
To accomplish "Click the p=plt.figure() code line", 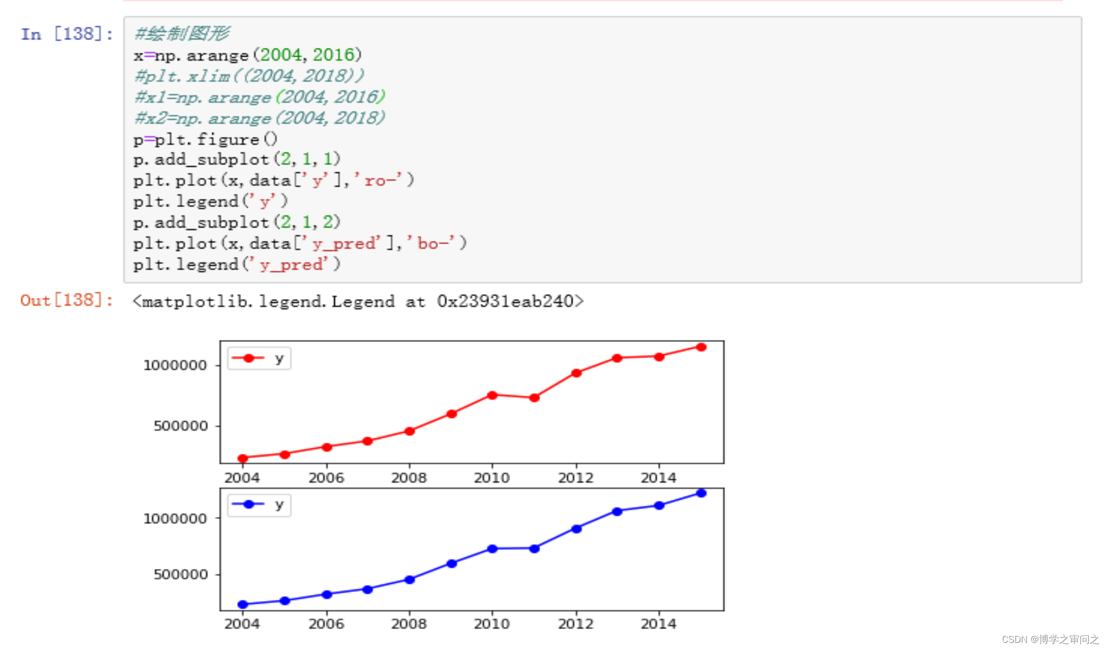I will (205, 139).
